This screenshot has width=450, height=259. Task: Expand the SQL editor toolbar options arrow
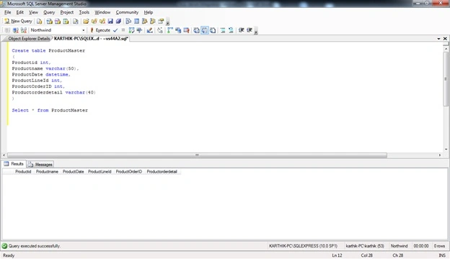point(256,31)
